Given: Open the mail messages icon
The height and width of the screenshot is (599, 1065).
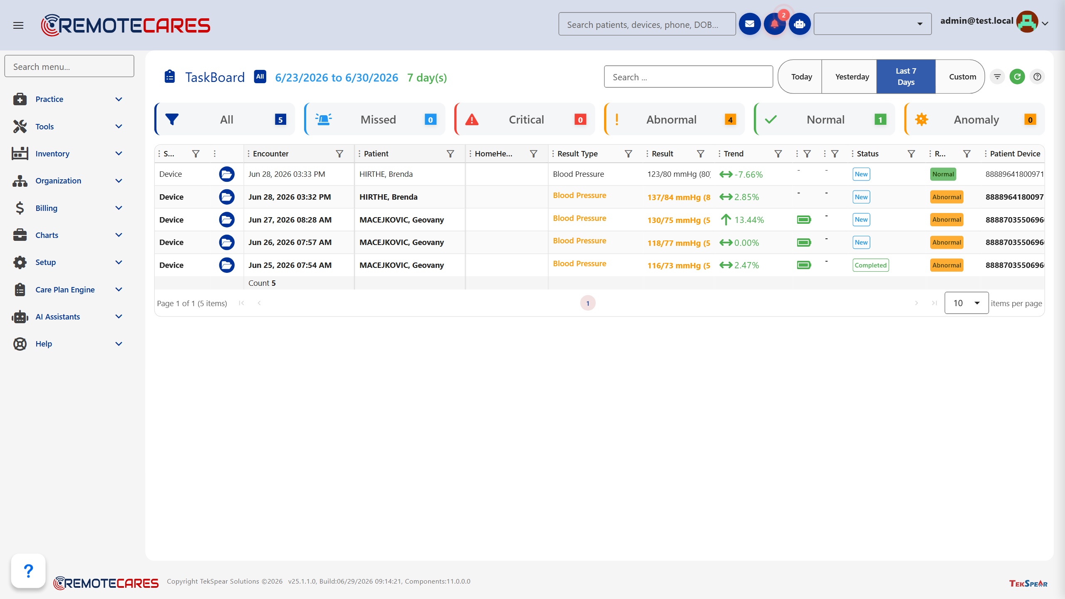Looking at the screenshot, I should (750, 24).
